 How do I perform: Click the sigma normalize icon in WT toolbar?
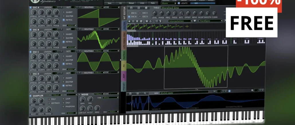coord(160,21)
